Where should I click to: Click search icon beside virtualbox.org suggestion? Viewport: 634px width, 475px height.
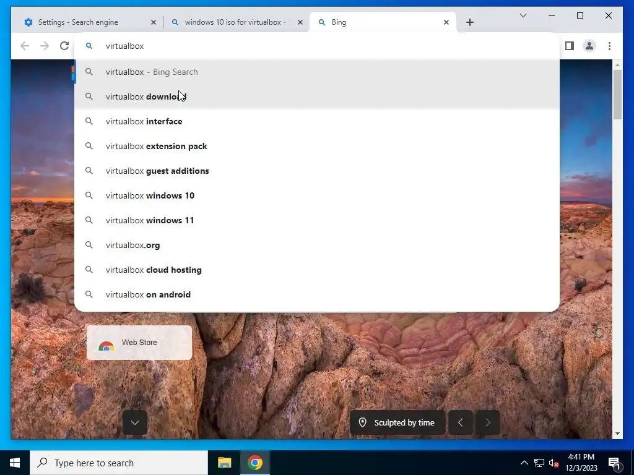(89, 245)
